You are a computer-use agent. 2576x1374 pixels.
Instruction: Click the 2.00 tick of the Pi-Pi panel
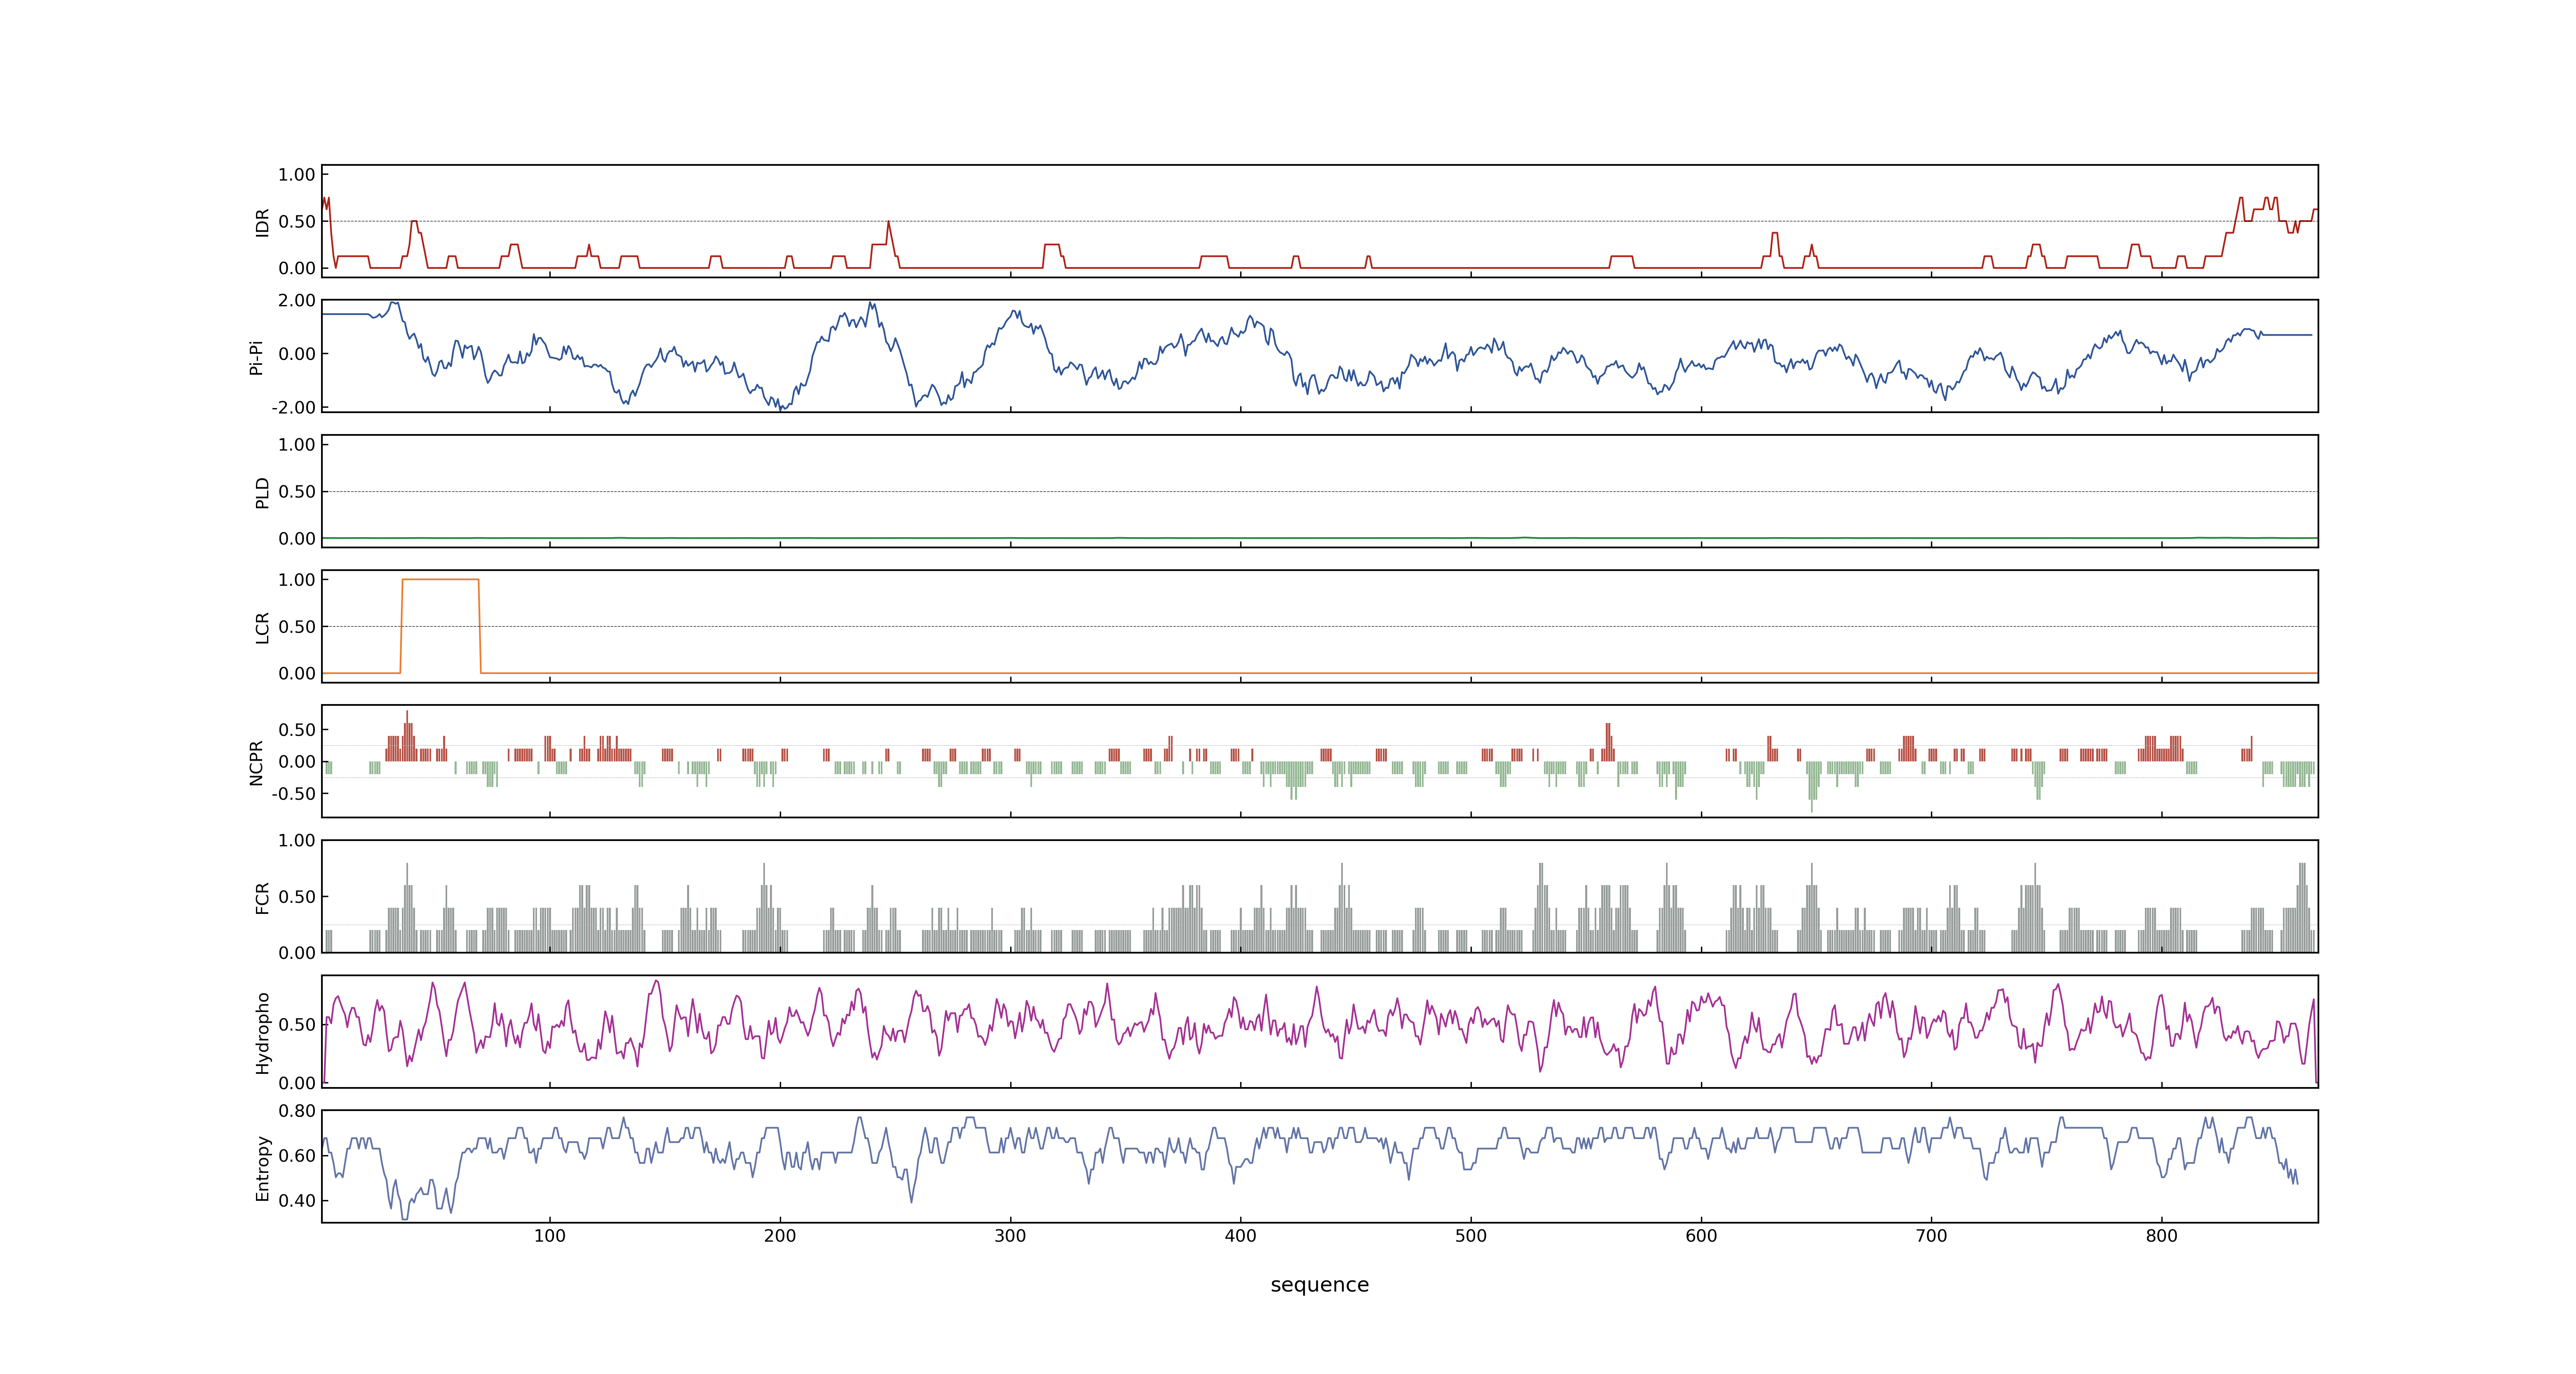point(297,301)
